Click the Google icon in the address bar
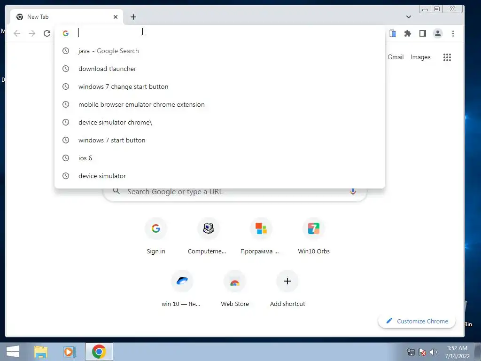The image size is (481, 361). 66,33
